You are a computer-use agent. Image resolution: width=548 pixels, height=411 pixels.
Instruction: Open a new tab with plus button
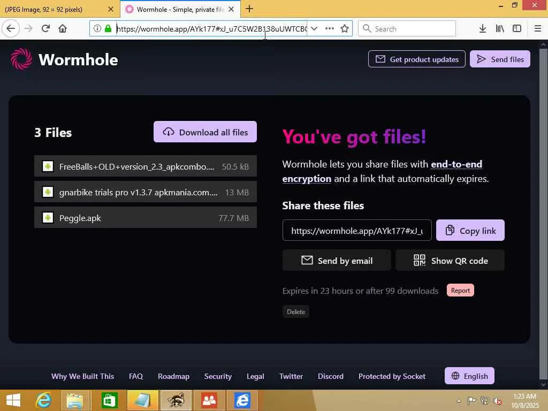[249, 9]
